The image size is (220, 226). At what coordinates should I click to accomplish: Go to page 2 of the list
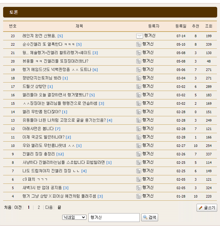pyautogui.click(x=39, y=207)
